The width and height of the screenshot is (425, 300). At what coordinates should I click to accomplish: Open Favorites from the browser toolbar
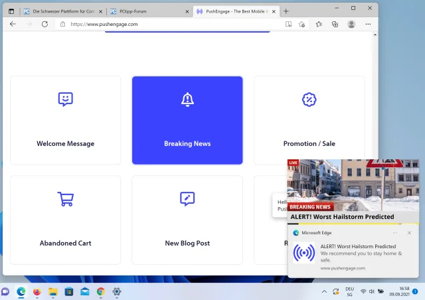click(x=319, y=24)
